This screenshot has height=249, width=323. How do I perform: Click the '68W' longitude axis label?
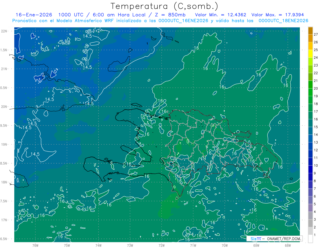(x=288, y=245)
